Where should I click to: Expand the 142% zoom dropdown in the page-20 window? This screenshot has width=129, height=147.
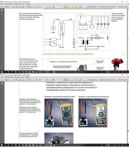pyautogui.click(x=61, y=80)
